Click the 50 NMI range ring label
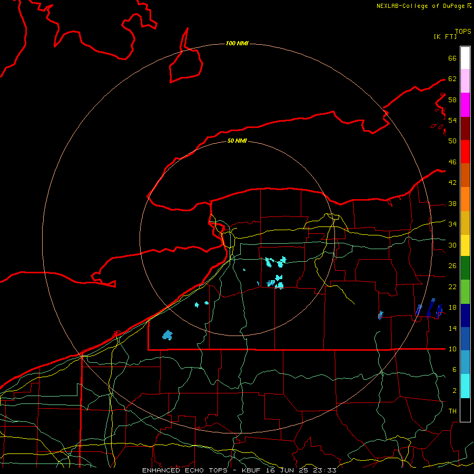 click(237, 141)
